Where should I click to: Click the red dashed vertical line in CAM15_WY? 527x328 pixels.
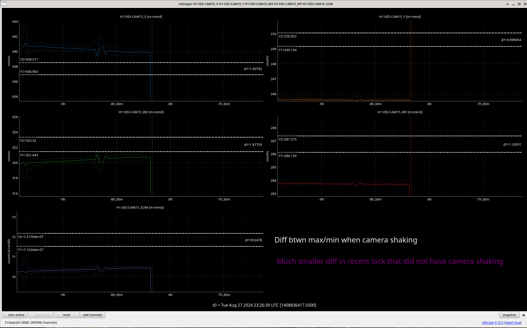click(410, 156)
